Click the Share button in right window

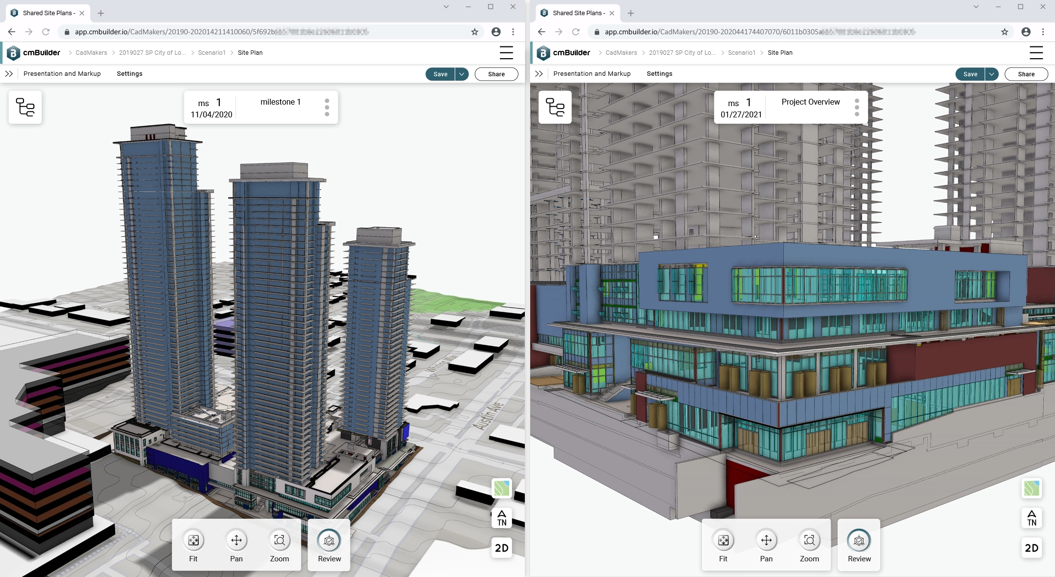pos(1026,74)
